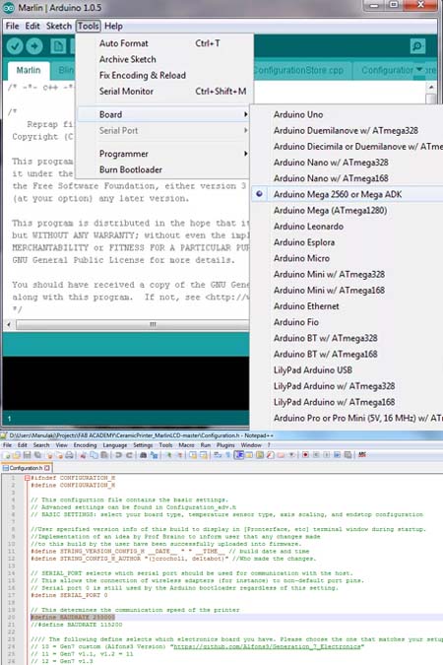Image resolution: width=443 pixels, height=665 pixels.
Task: Open the Arduino File menu
Action: click(12, 26)
